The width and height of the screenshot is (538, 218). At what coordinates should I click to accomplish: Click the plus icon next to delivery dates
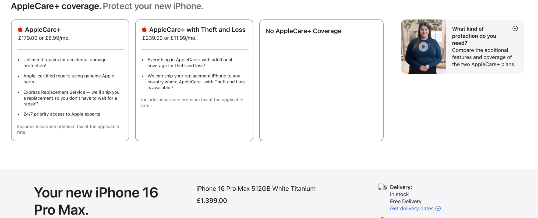438,208
